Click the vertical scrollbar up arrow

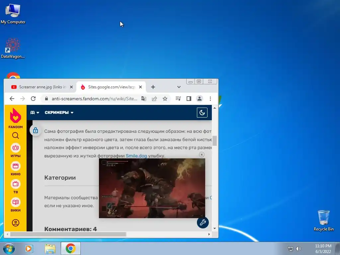[x=215, y=108]
